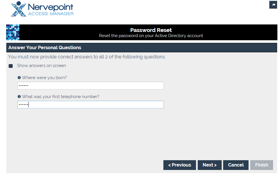
Task: Go back with the Previous button
Action: coord(180,165)
